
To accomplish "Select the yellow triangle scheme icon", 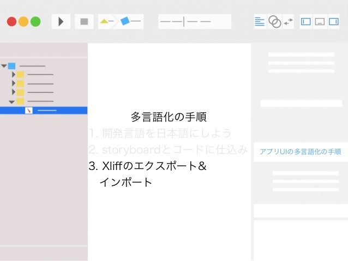I will (104, 21).
